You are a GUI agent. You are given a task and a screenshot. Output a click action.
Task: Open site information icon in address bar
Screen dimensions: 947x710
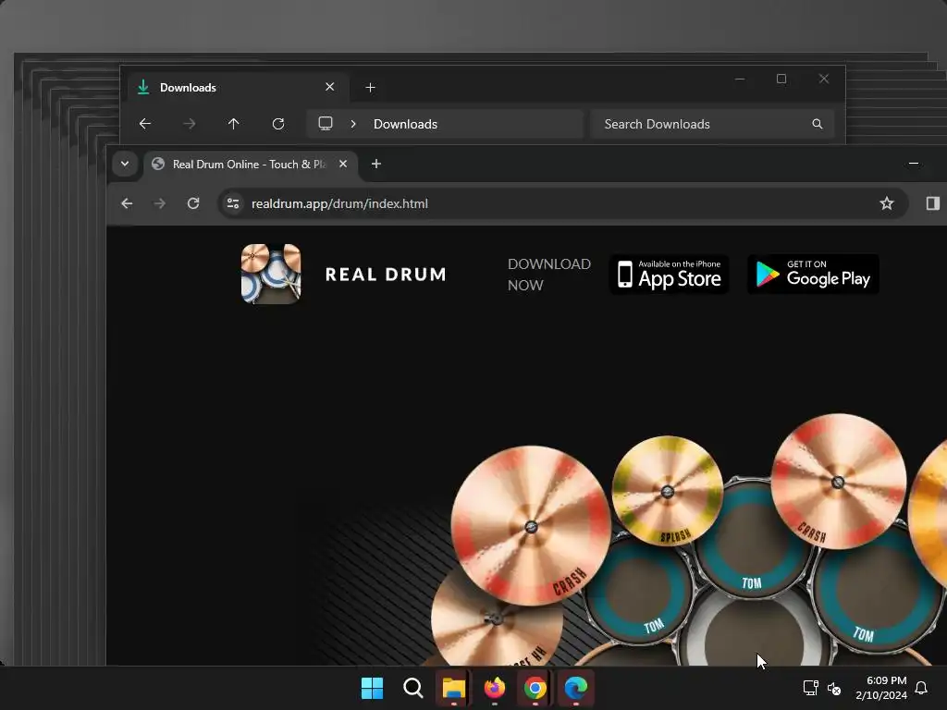[x=233, y=203]
